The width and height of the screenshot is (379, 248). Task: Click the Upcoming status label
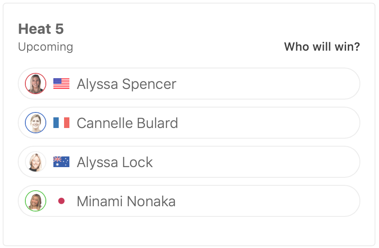coord(45,47)
